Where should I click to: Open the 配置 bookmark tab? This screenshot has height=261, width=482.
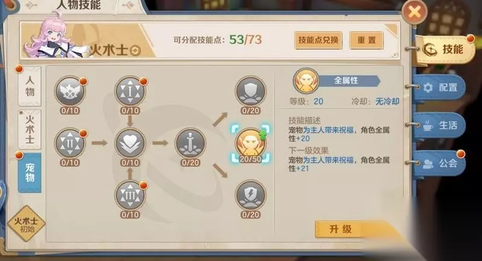[440, 88]
